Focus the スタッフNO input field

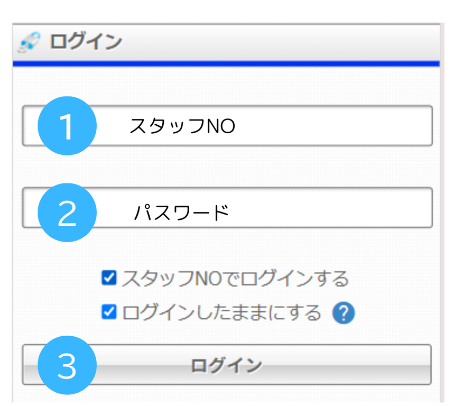(x=227, y=126)
